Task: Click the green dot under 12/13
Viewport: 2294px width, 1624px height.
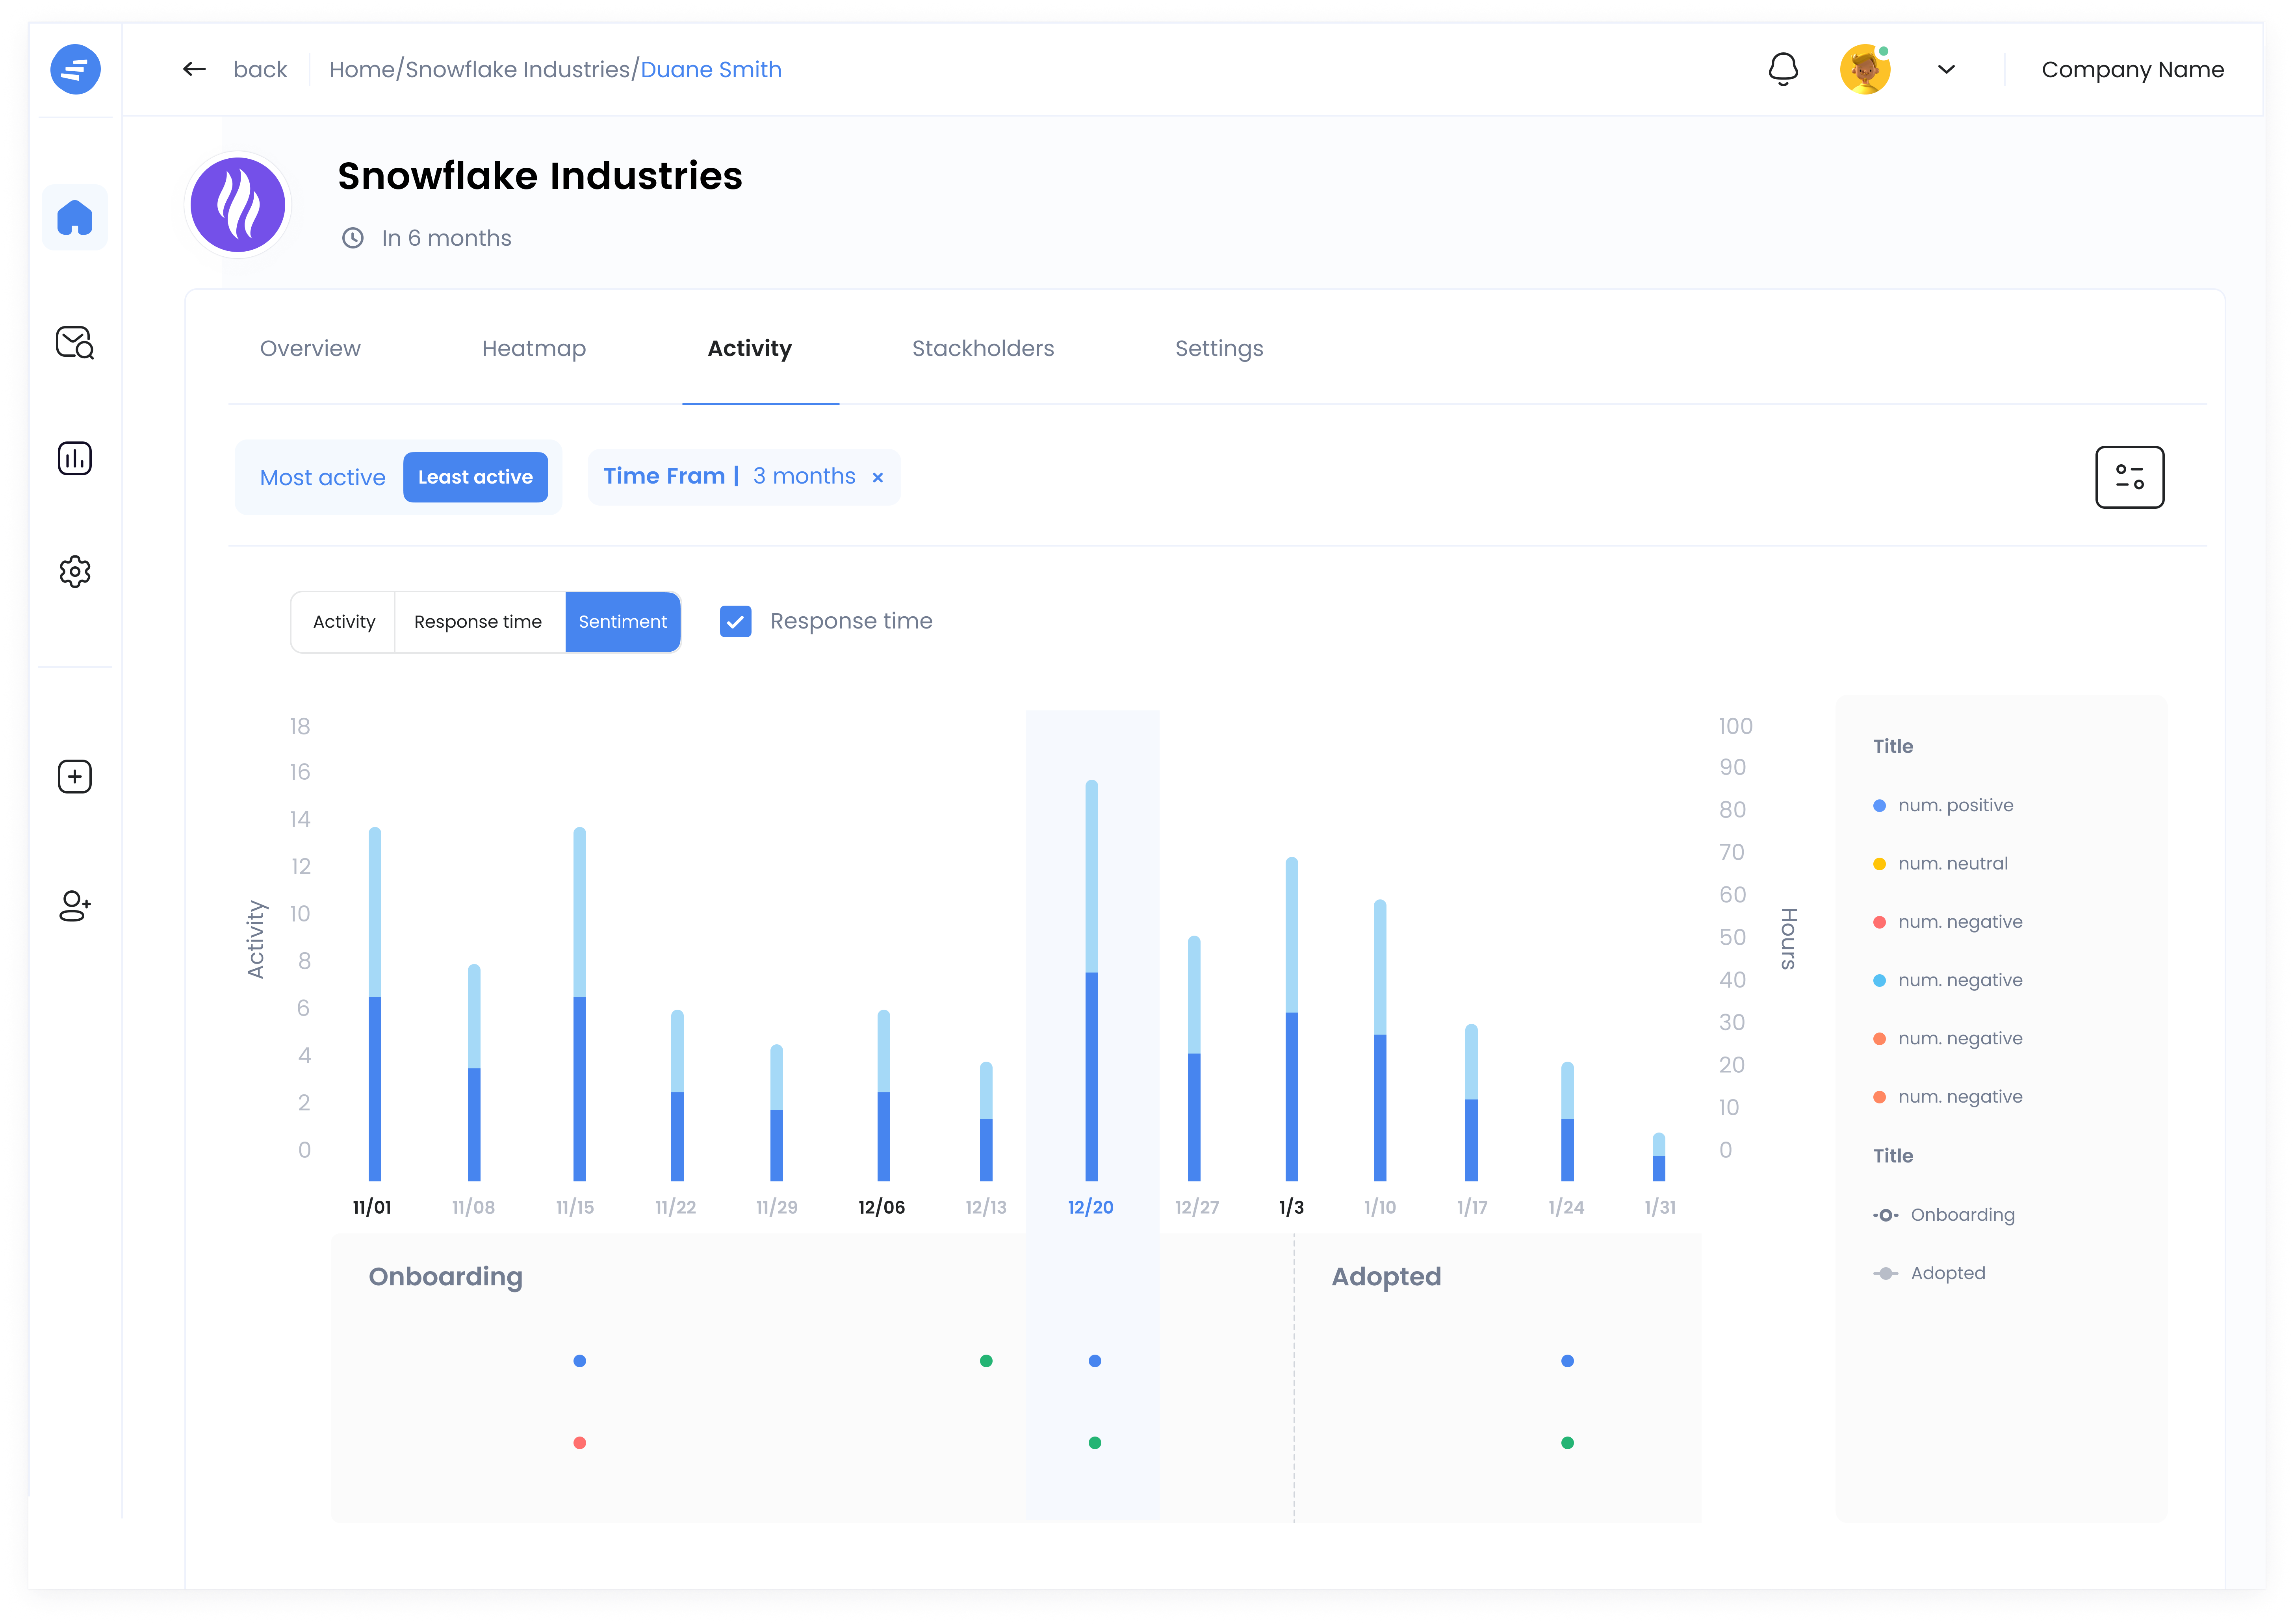Action: (x=986, y=1361)
